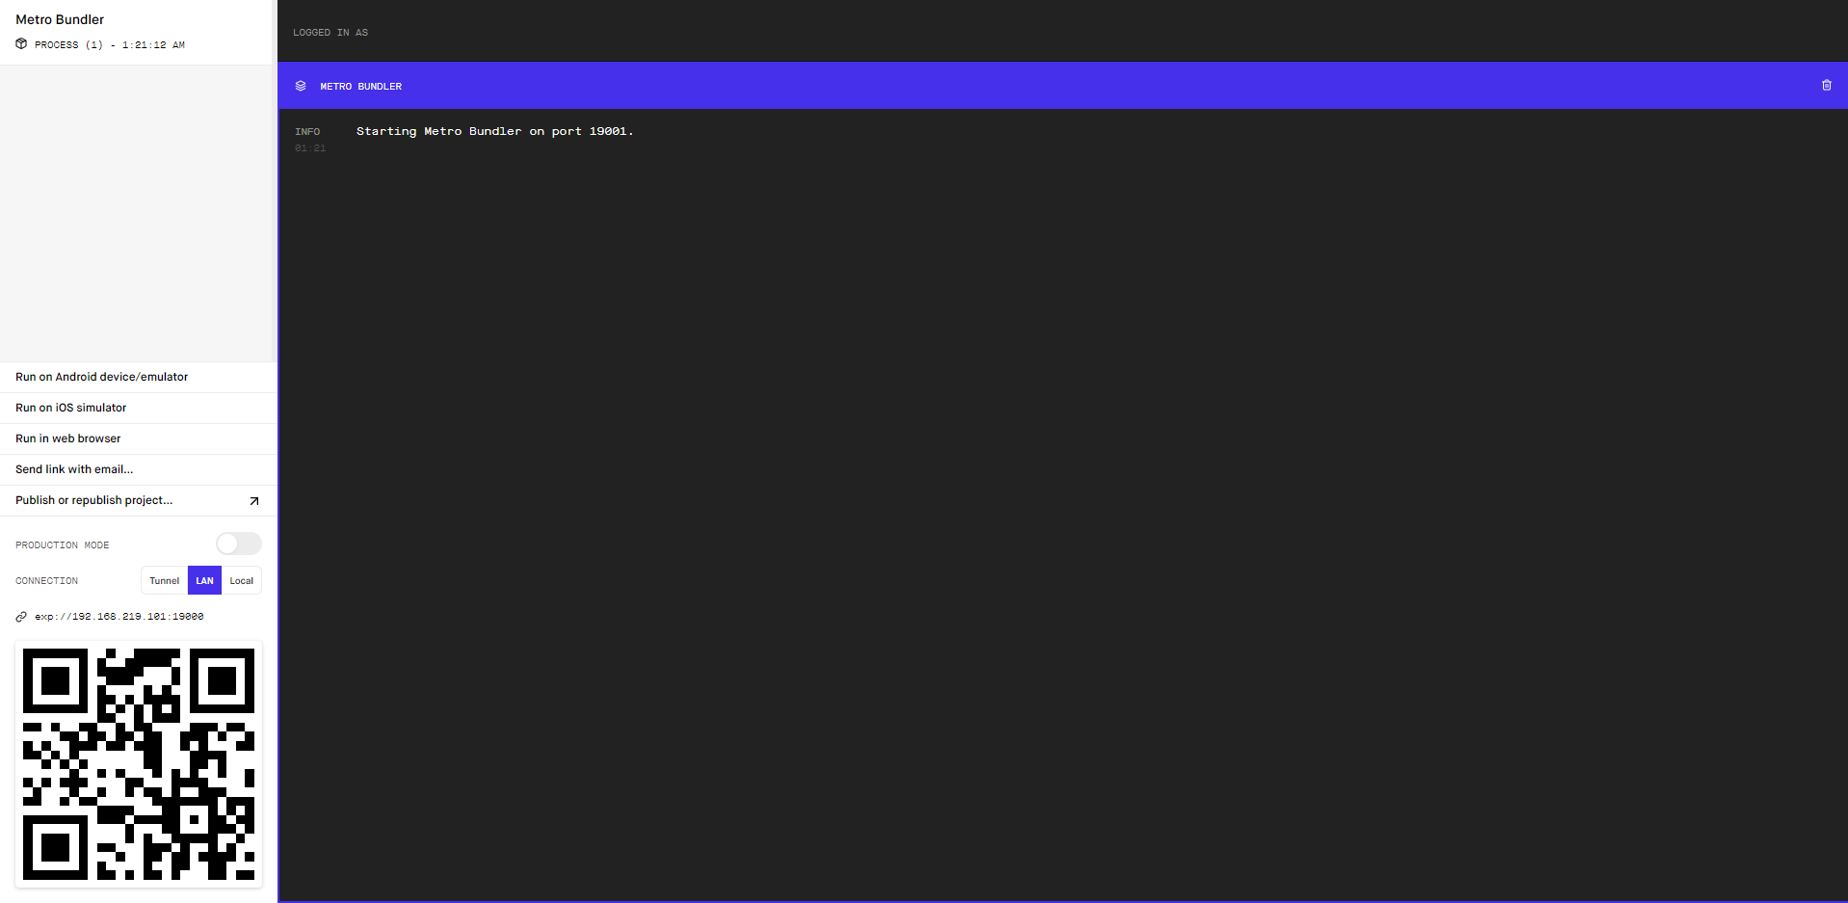The width and height of the screenshot is (1848, 903).
Task: Select the LAN connection option
Action: click(204, 580)
